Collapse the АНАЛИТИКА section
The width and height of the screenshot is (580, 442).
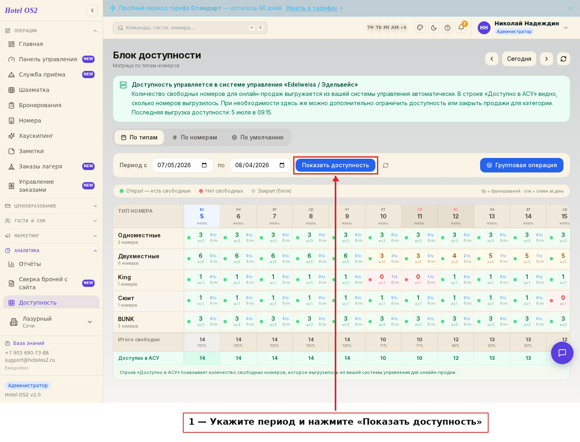51,251
